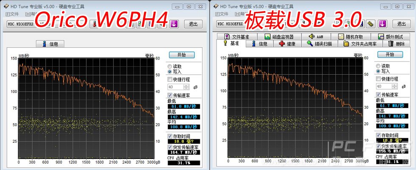Click the 142.4 MB/秒 maximum value
The image size is (416, 170).
coord(183,117)
